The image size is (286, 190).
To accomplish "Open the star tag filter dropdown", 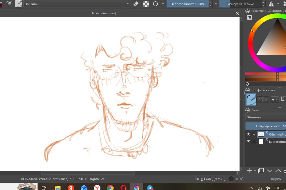I will click(275, 99).
